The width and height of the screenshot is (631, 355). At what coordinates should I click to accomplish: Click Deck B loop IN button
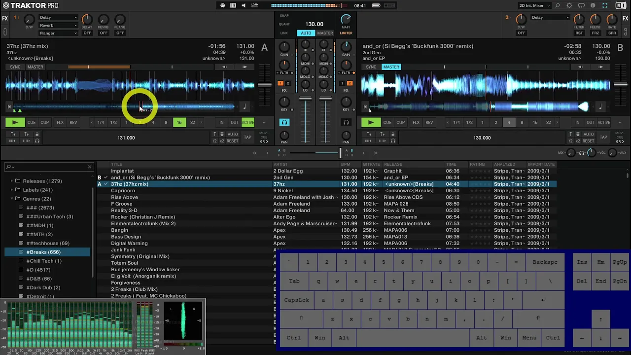[x=577, y=122]
